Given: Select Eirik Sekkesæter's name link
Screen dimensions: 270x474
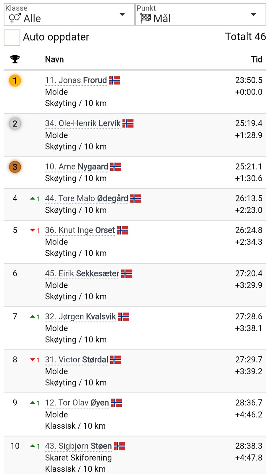Looking at the screenshot, I should tap(82, 273).
